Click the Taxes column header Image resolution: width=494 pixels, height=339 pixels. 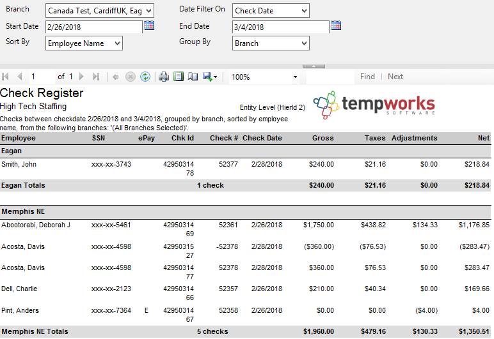[x=375, y=139]
